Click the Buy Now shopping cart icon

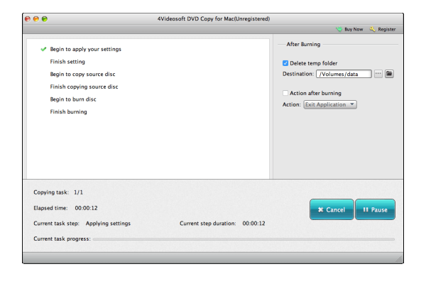339,29
